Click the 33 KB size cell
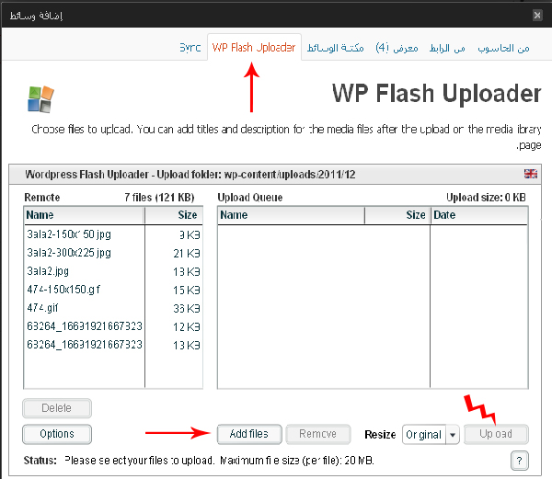This screenshot has height=479, width=552. pyautogui.click(x=187, y=309)
